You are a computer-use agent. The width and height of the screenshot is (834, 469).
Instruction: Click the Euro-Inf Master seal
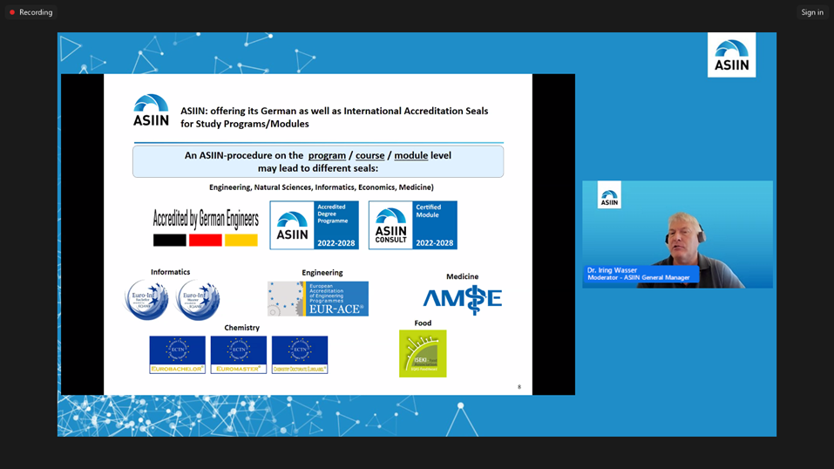click(197, 300)
